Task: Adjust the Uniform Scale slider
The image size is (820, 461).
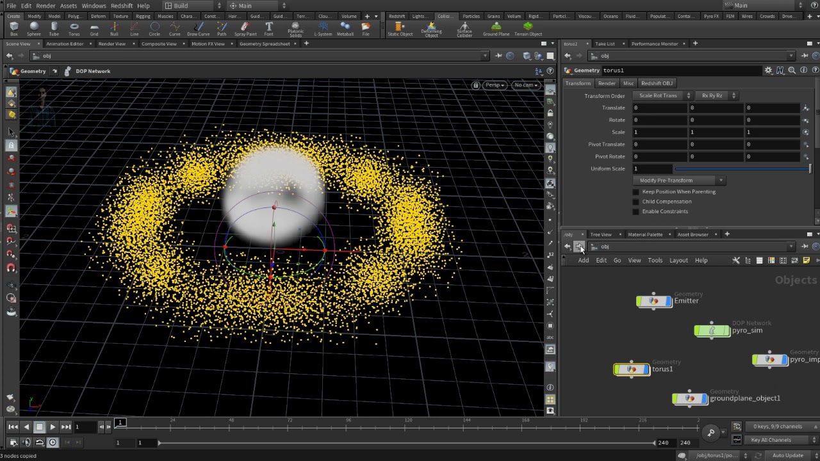Action: point(742,169)
